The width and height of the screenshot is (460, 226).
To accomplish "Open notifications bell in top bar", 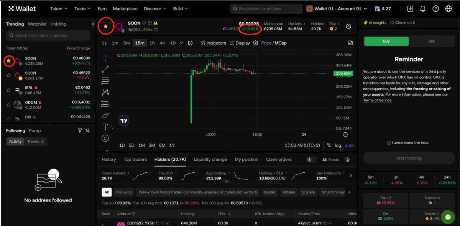I will coord(423,8).
